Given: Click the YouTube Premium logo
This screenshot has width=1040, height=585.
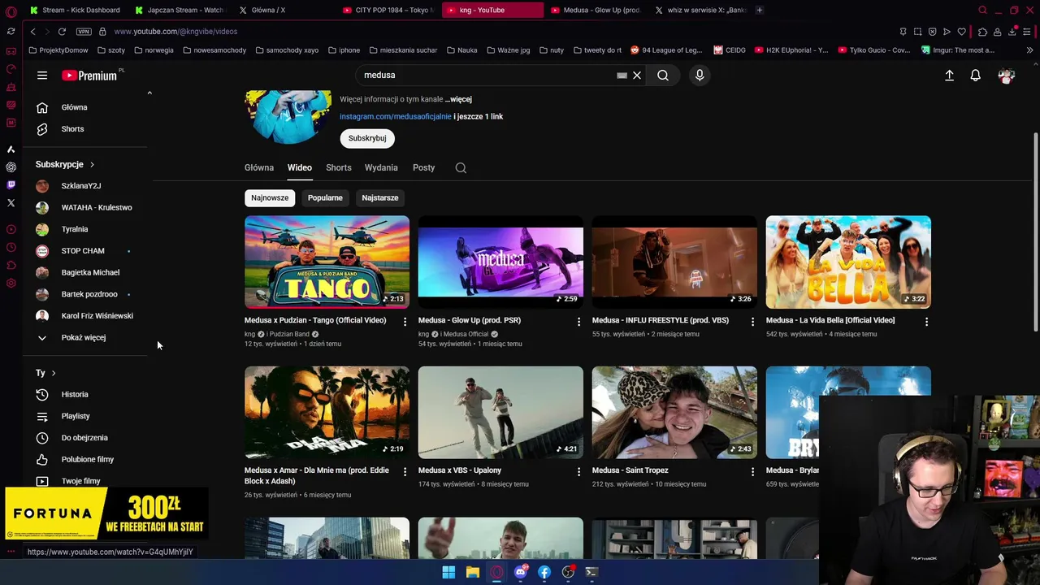Looking at the screenshot, I should (x=89, y=76).
